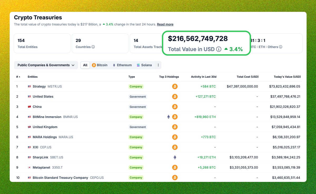
Task: Click the Bitcoin icon in Metaplanet row
Action: point(175,167)
